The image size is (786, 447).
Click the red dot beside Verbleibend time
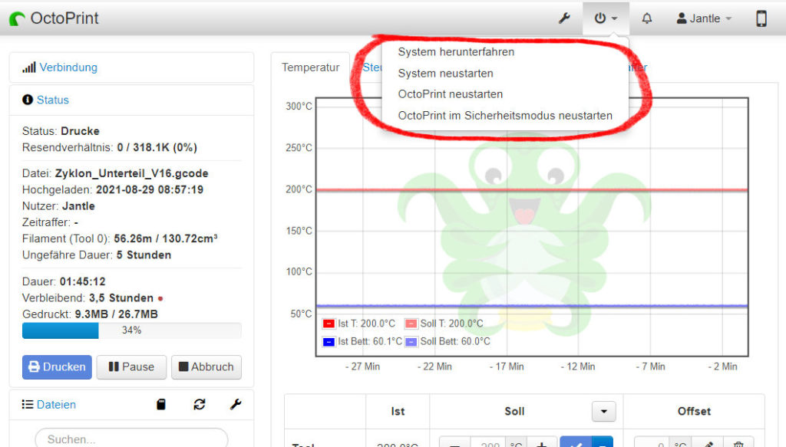(160, 298)
